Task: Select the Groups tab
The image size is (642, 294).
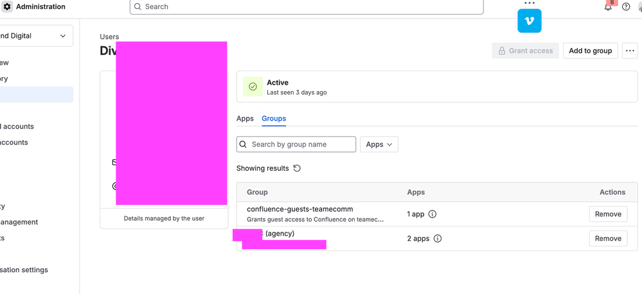Action: (274, 119)
